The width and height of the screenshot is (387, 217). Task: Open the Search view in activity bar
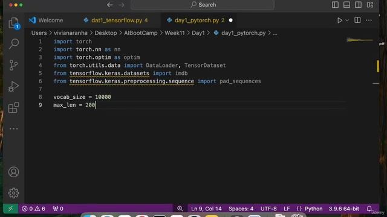point(13,44)
